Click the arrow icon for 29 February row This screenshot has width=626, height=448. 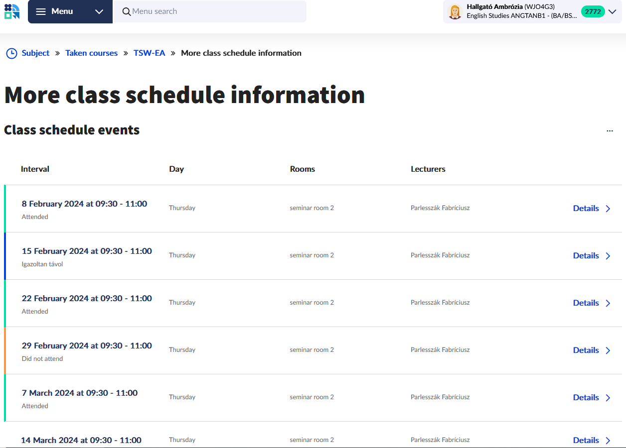click(x=608, y=350)
